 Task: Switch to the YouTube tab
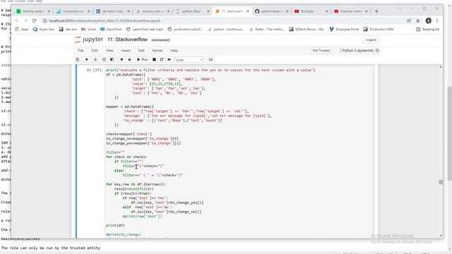tap(311, 11)
